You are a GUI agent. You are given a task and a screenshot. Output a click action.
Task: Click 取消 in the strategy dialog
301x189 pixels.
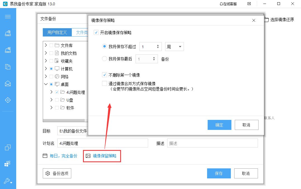(x=247, y=125)
